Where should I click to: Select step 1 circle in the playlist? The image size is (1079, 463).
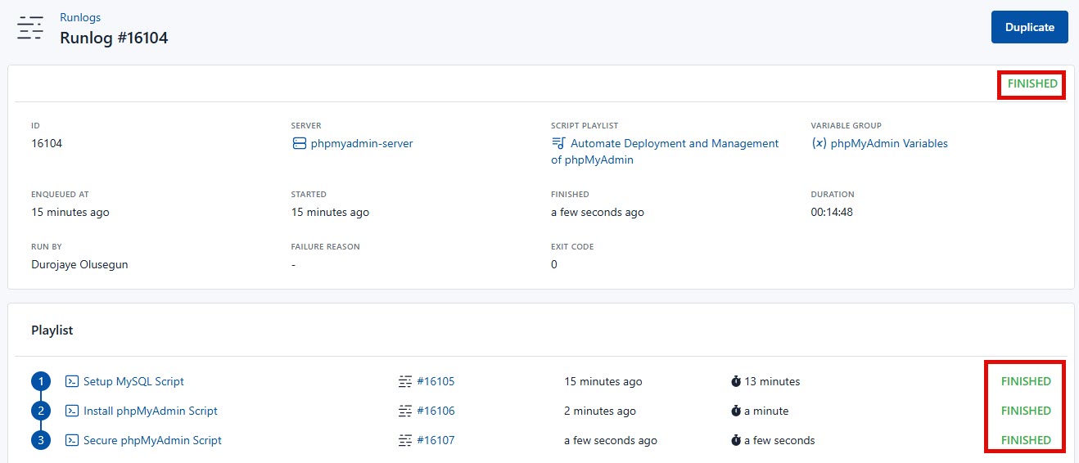point(41,381)
